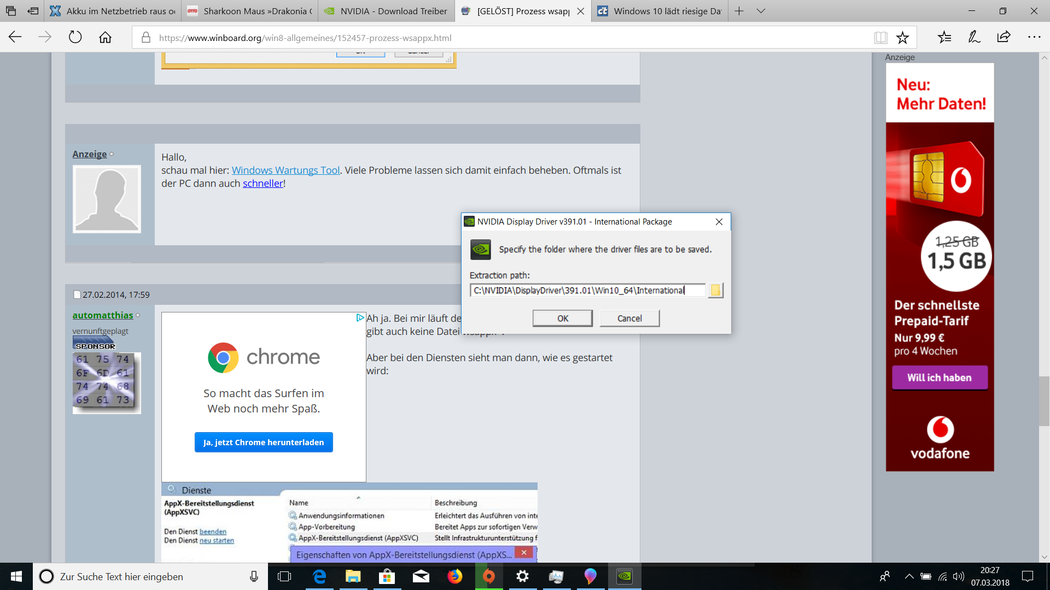Screen dimensions: 1050x590
Task: Refresh the current page
Action: click(75, 38)
